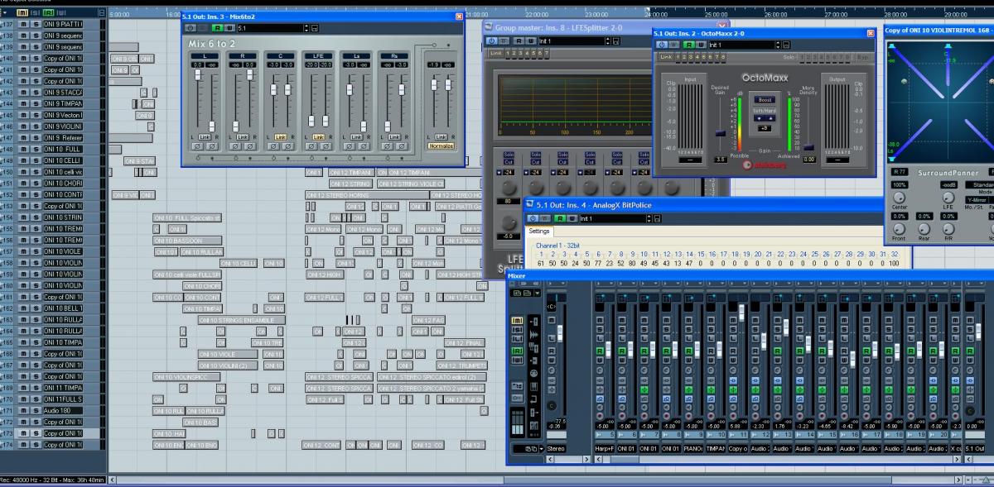994x487 pixels.
Task: Toggle power button in LFESplitter window
Action: click(x=491, y=41)
